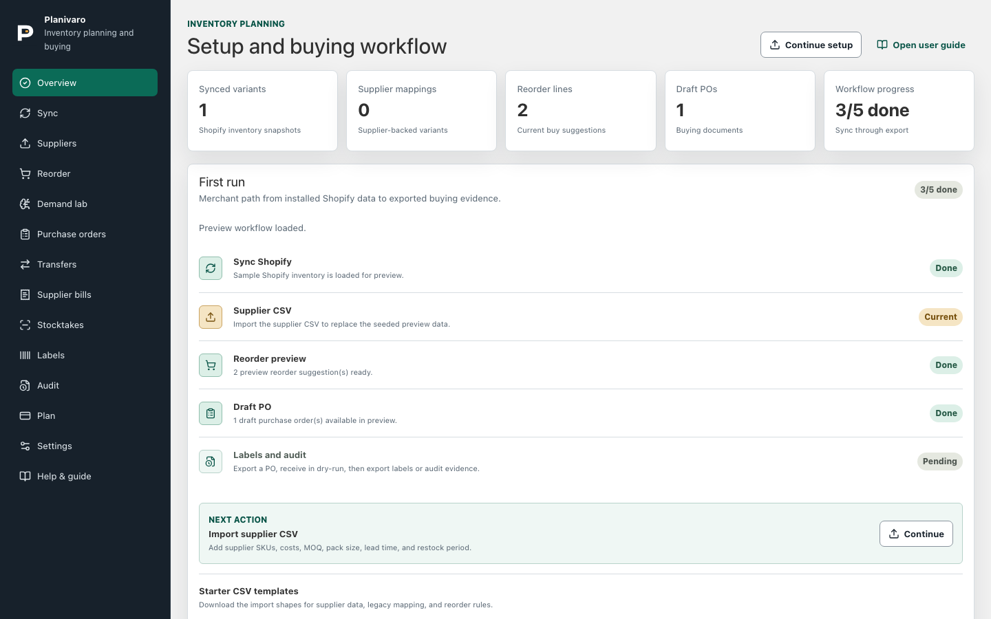The height and width of the screenshot is (619, 991).
Task: Click the Demand lab icon in sidebar
Action: [25, 204]
